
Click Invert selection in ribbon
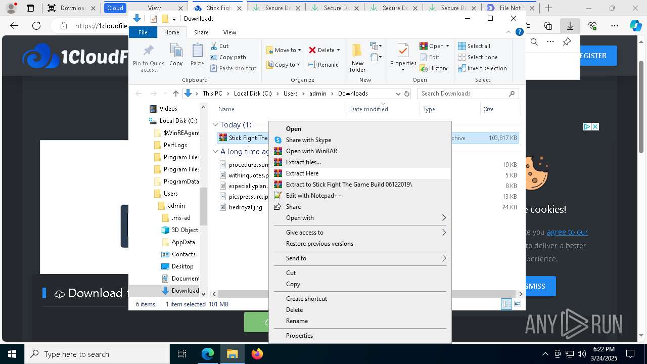pos(482,68)
